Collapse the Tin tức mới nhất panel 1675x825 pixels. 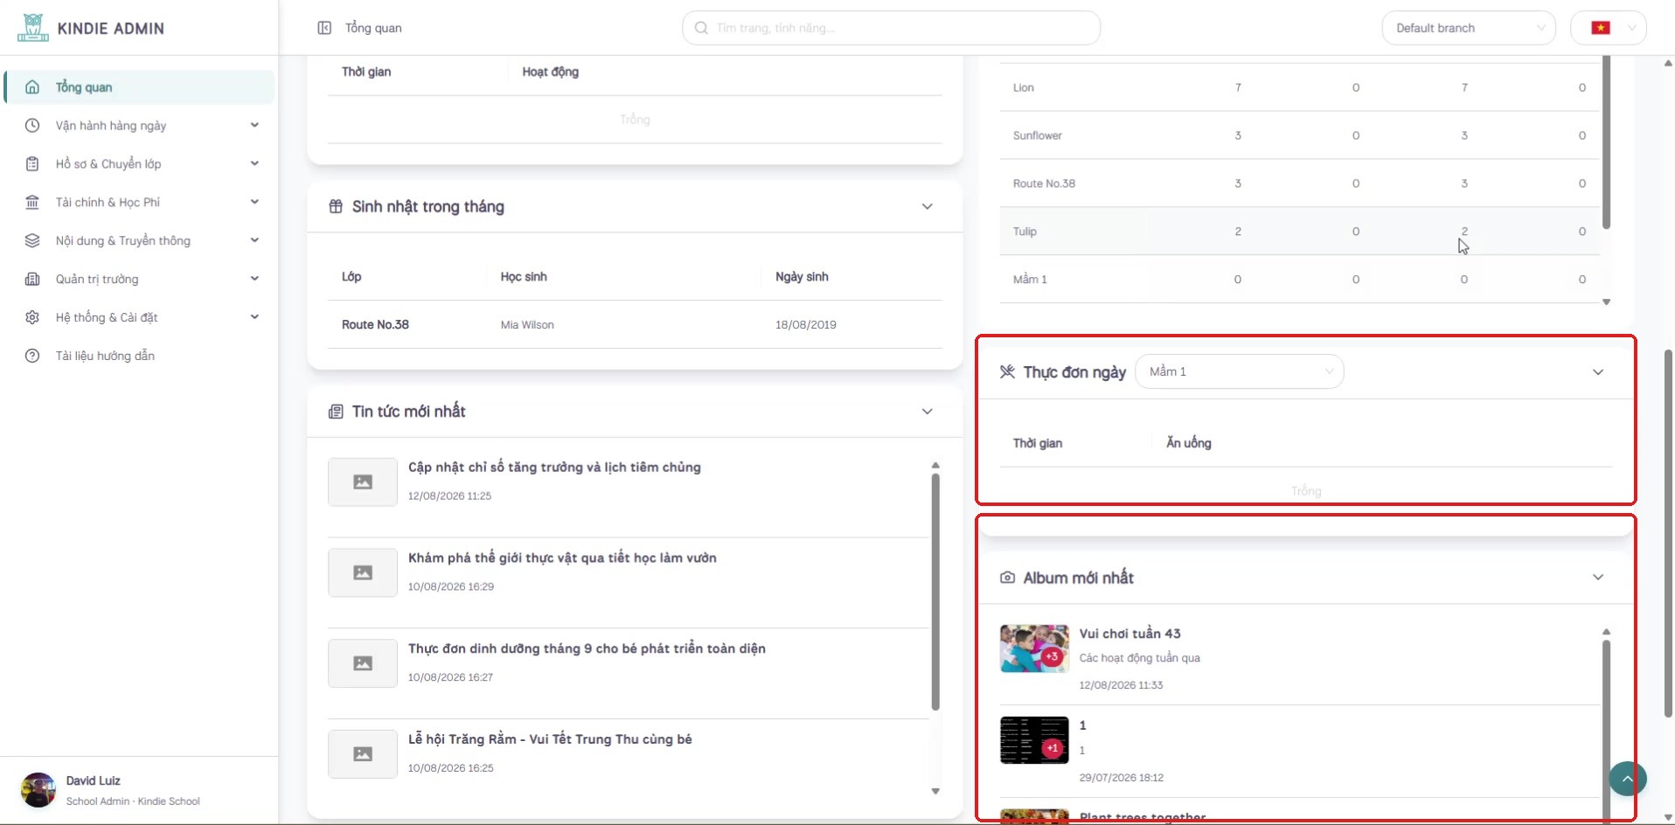(x=928, y=412)
